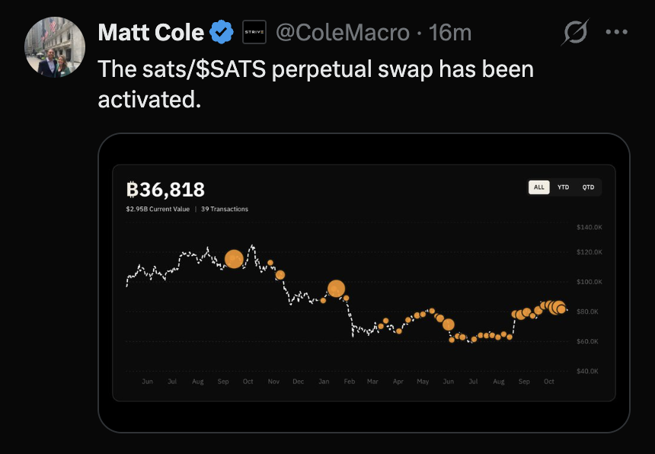Click the Grok slash-circle icon

tap(575, 32)
